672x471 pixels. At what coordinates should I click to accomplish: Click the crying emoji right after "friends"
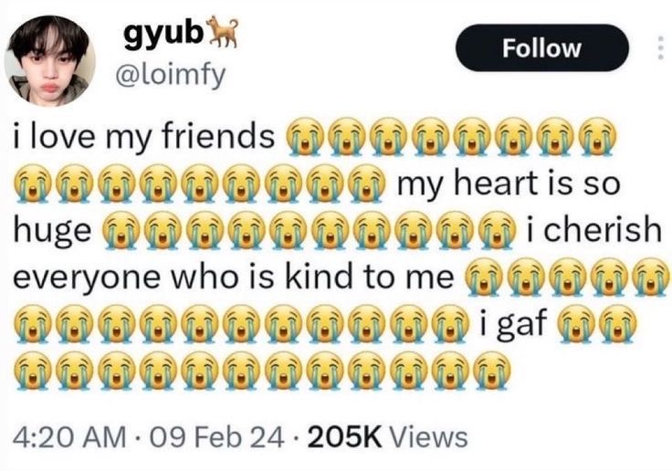pyautogui.click(x=302, y=137)
